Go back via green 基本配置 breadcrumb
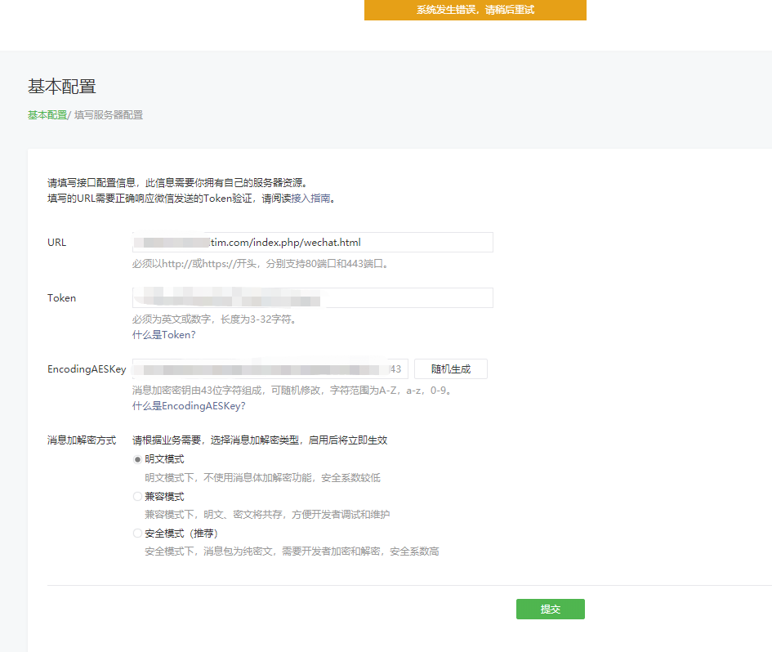The image size is (772, 652). pyautogui.click(x=47, y=115)
